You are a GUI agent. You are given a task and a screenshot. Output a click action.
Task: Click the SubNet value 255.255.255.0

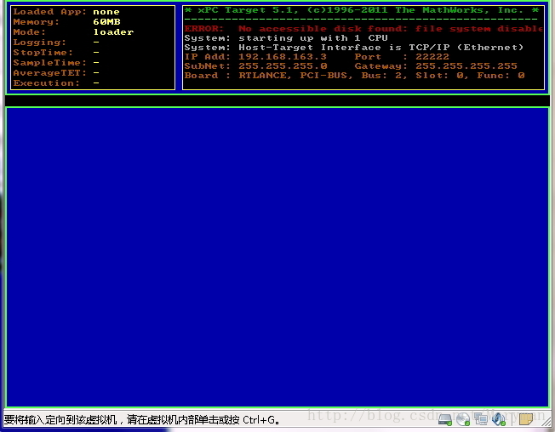283,66
